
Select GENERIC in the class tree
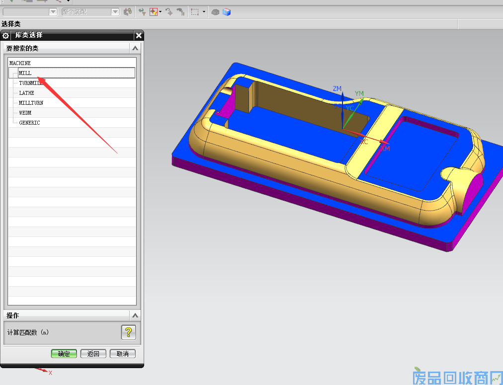[29, 123]
